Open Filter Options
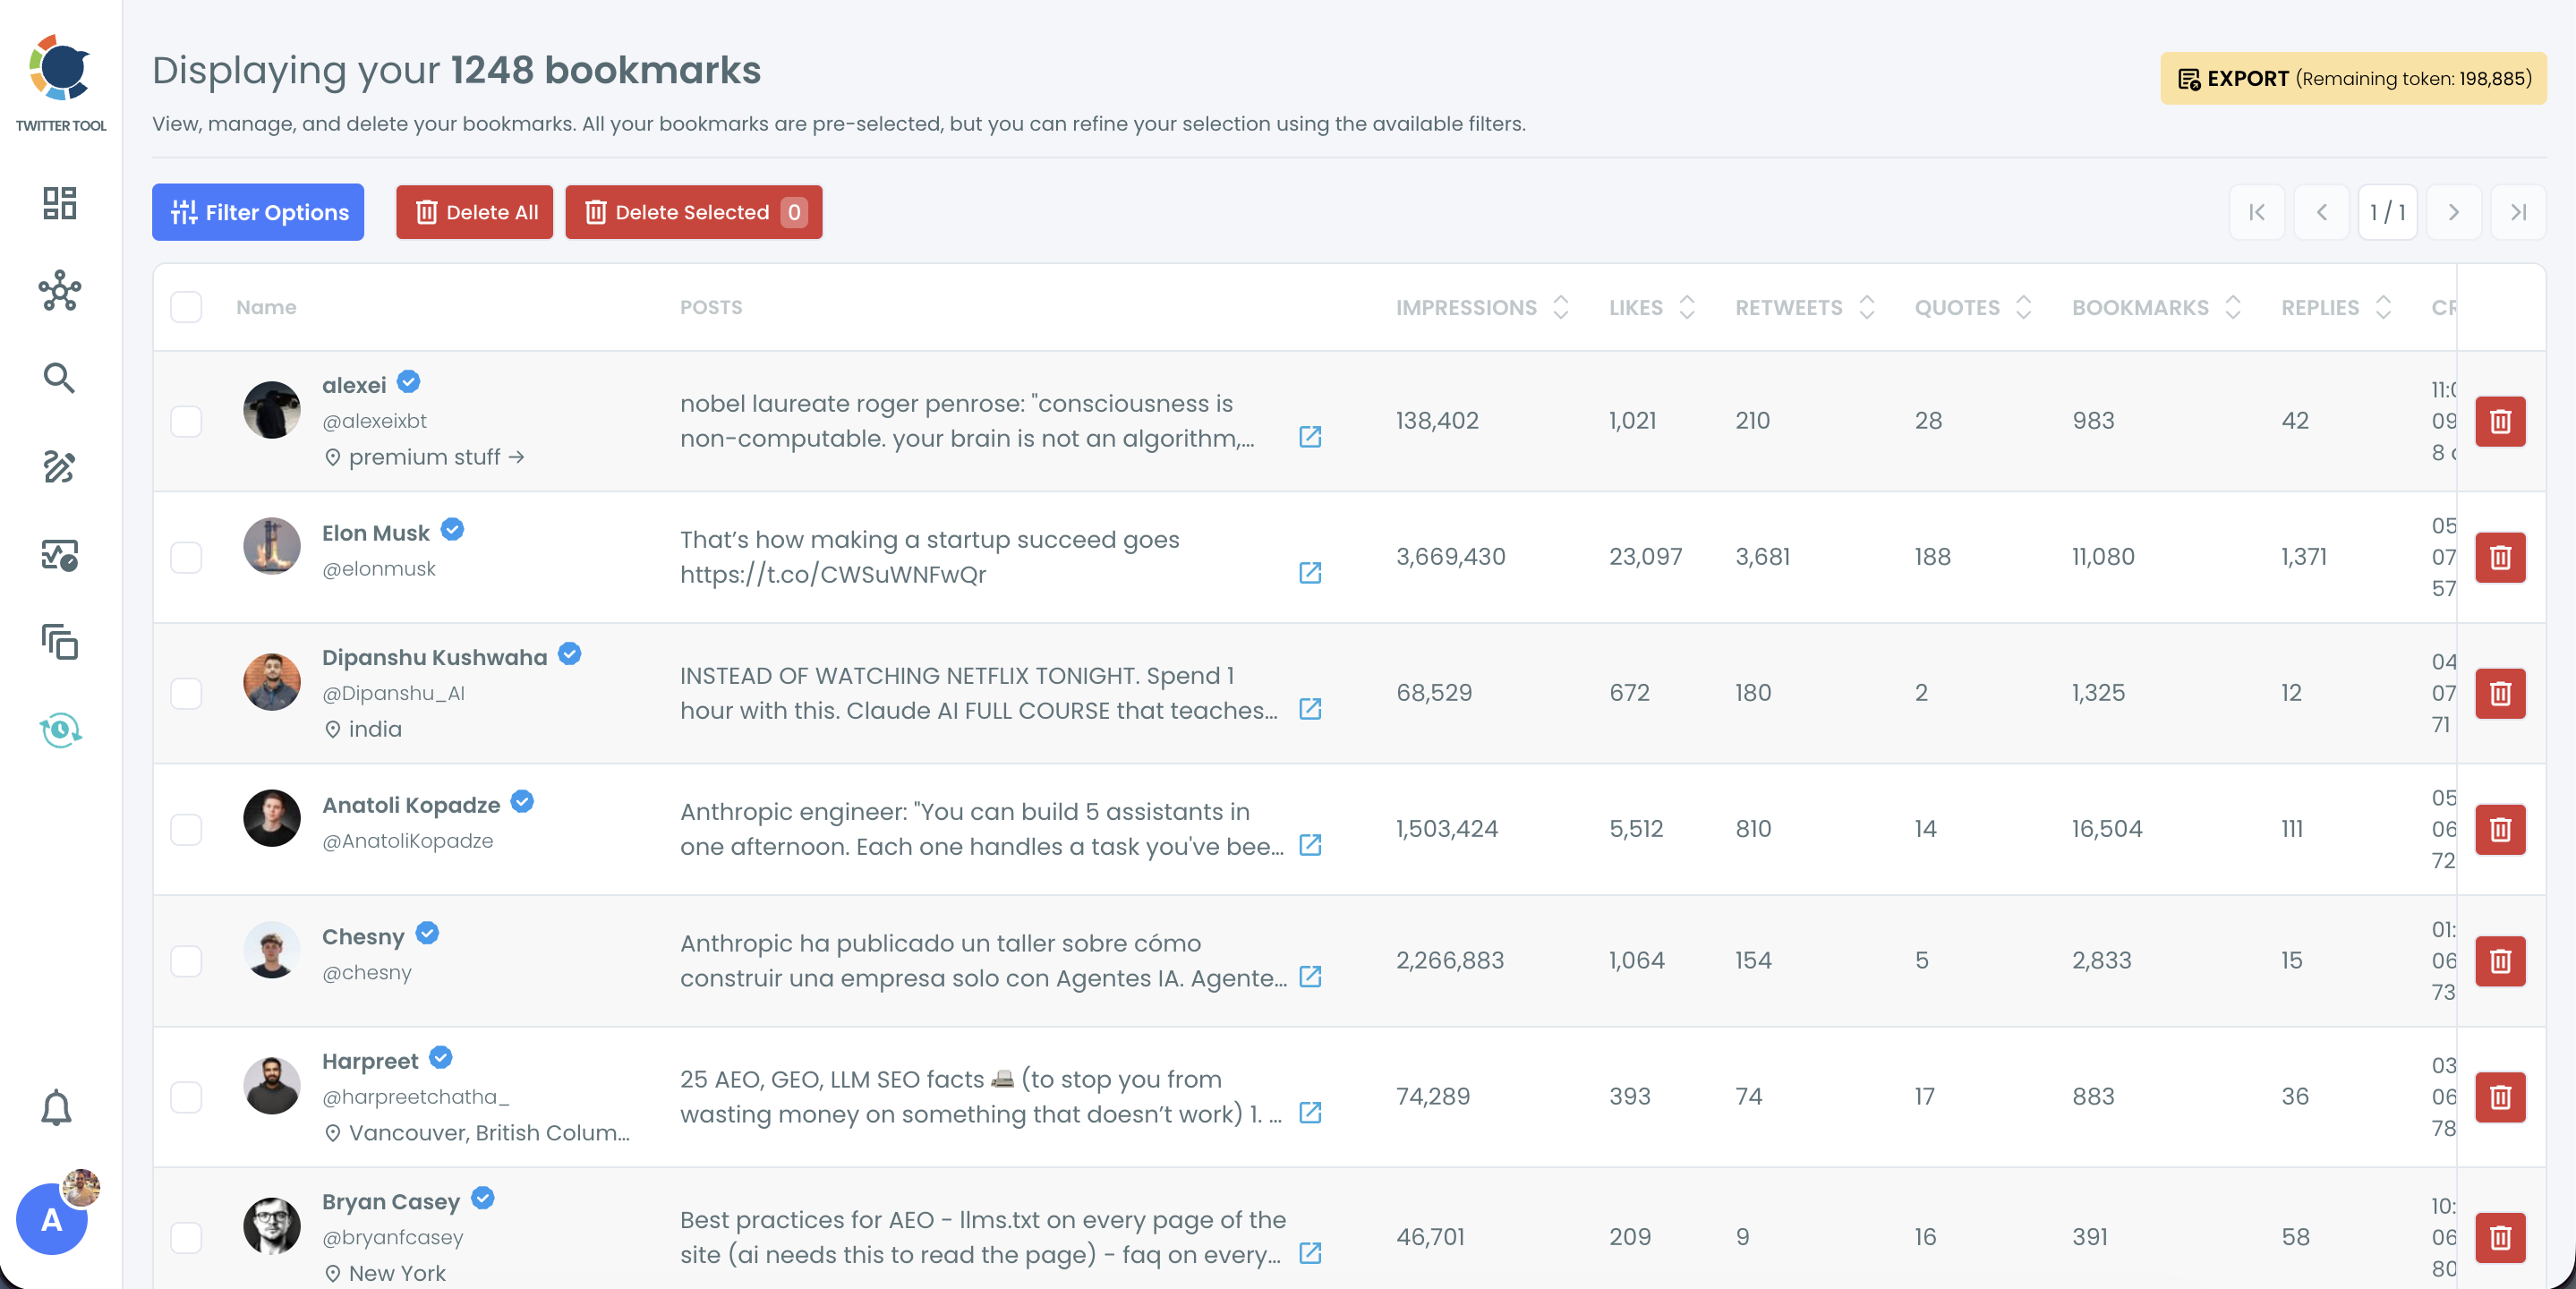Screen dimensions: 2576x1289 pos(258,212)
